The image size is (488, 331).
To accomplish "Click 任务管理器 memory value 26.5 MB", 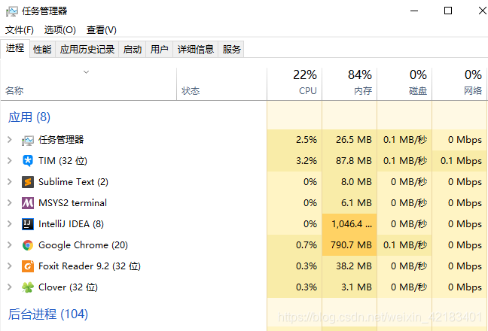I will 353,140.
